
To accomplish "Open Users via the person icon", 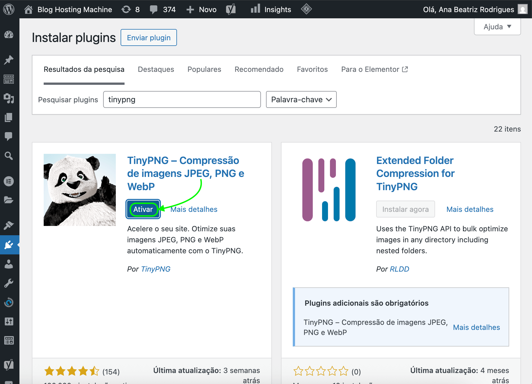I will [x=9, y=264].
